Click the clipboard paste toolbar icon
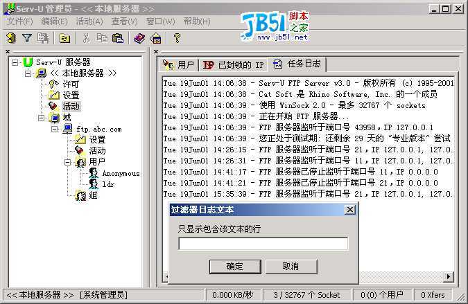Screen dimensions: 468x304 pyautogui.click(x=118, y=38)
